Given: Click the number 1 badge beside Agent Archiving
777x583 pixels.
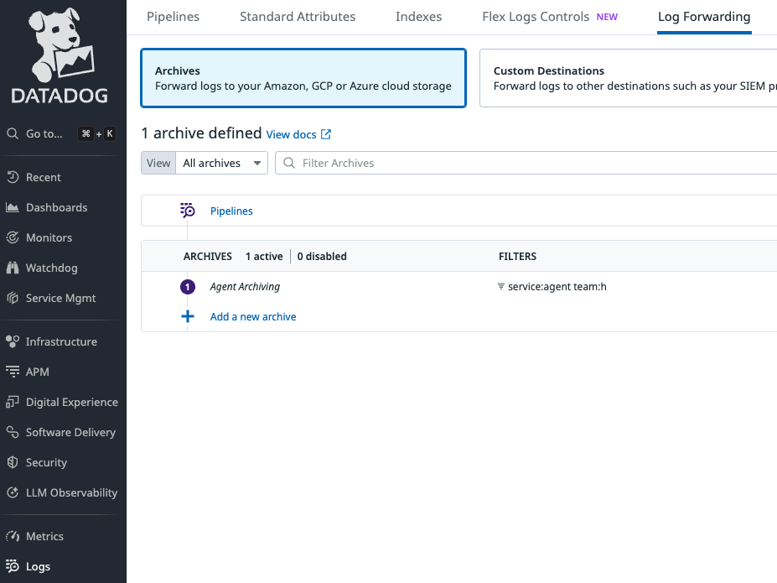Looking at the screenshot, I should coord(187,287).
